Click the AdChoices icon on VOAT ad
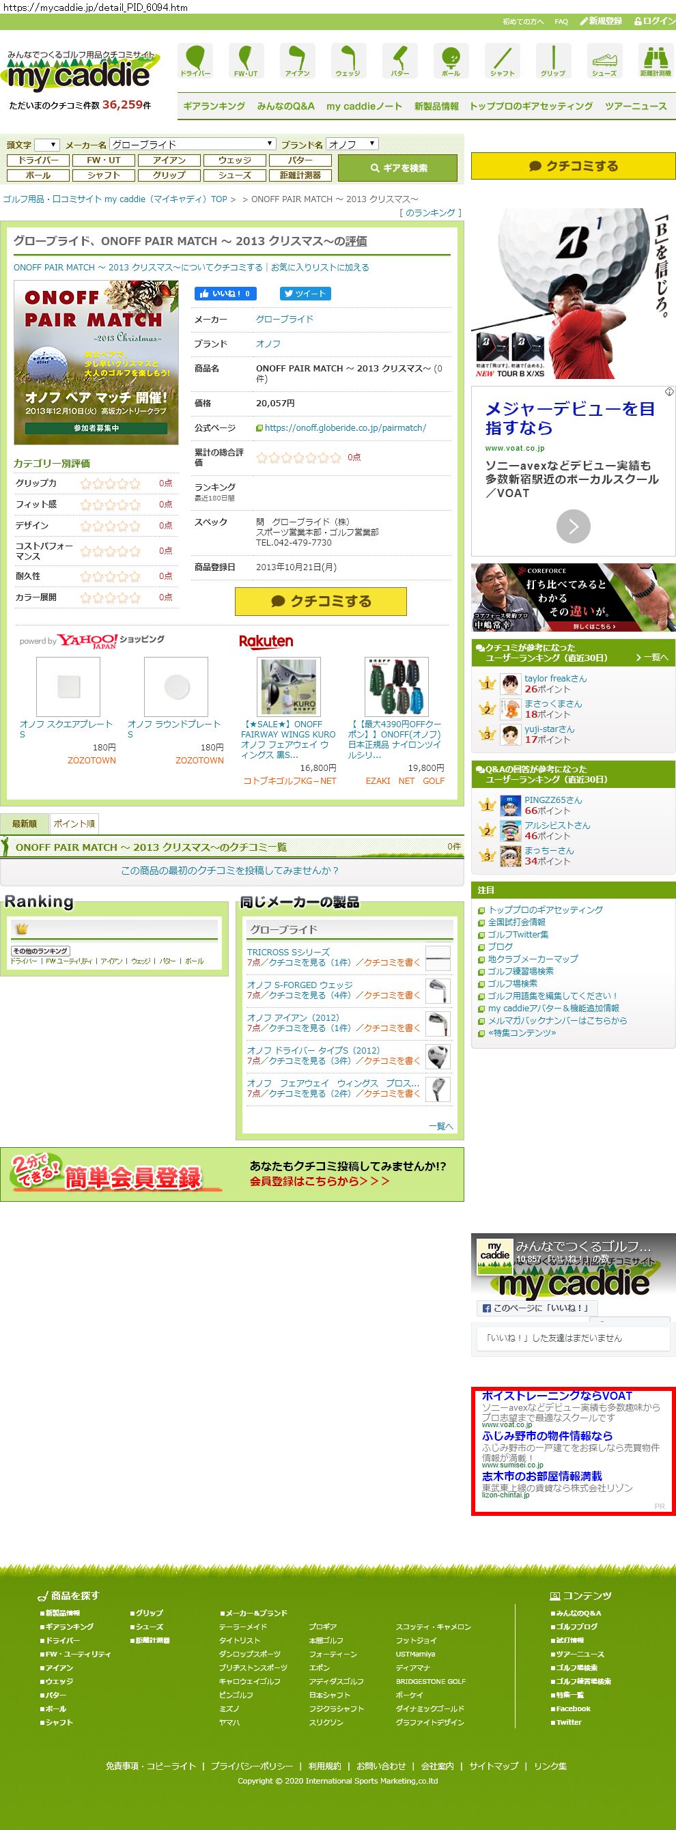 669,391
